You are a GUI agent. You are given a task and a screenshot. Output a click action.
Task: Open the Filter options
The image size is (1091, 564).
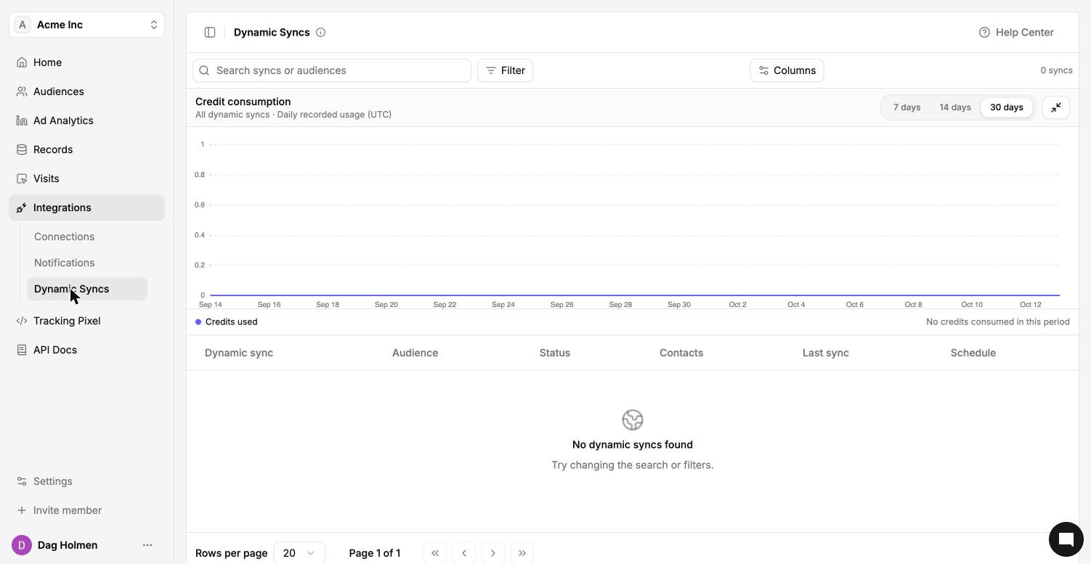505,70
